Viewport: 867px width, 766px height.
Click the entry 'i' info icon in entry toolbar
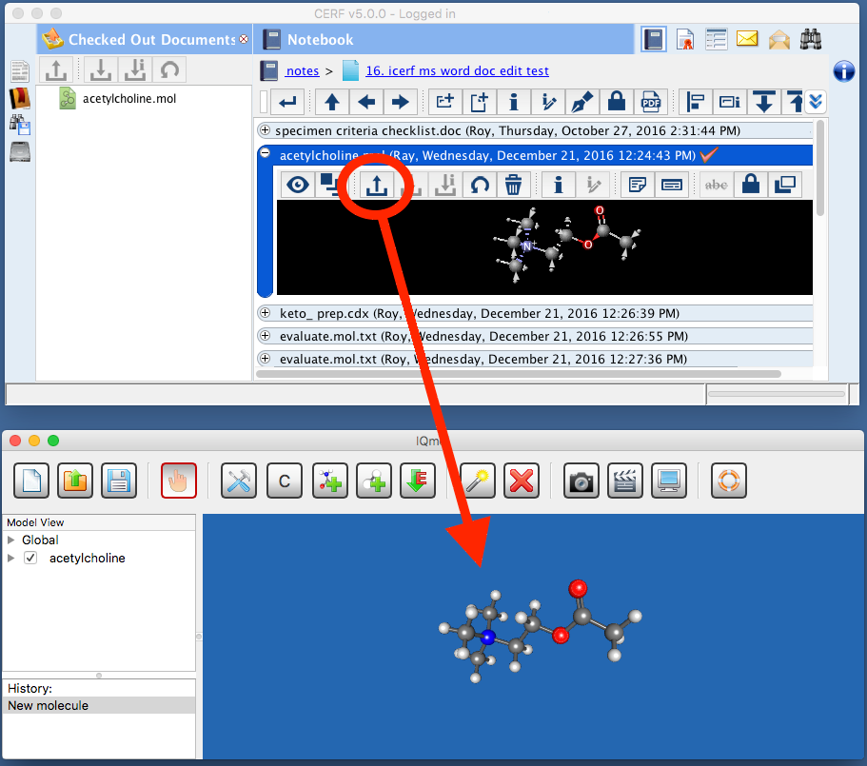point(558,185)
